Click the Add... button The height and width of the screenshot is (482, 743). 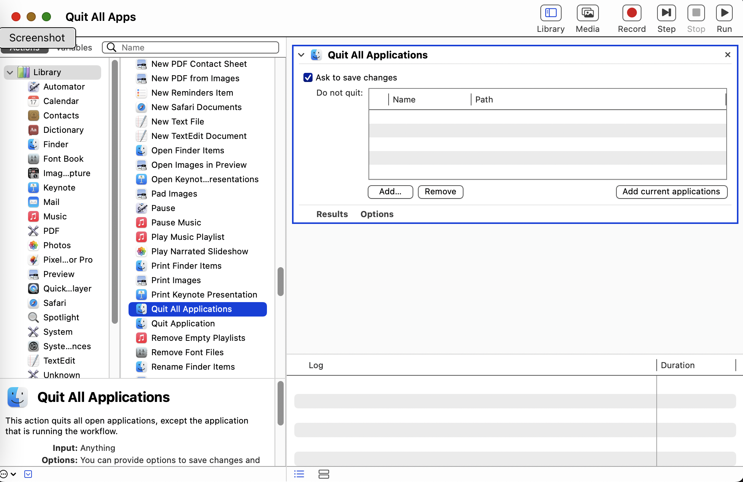coord(390,192)
